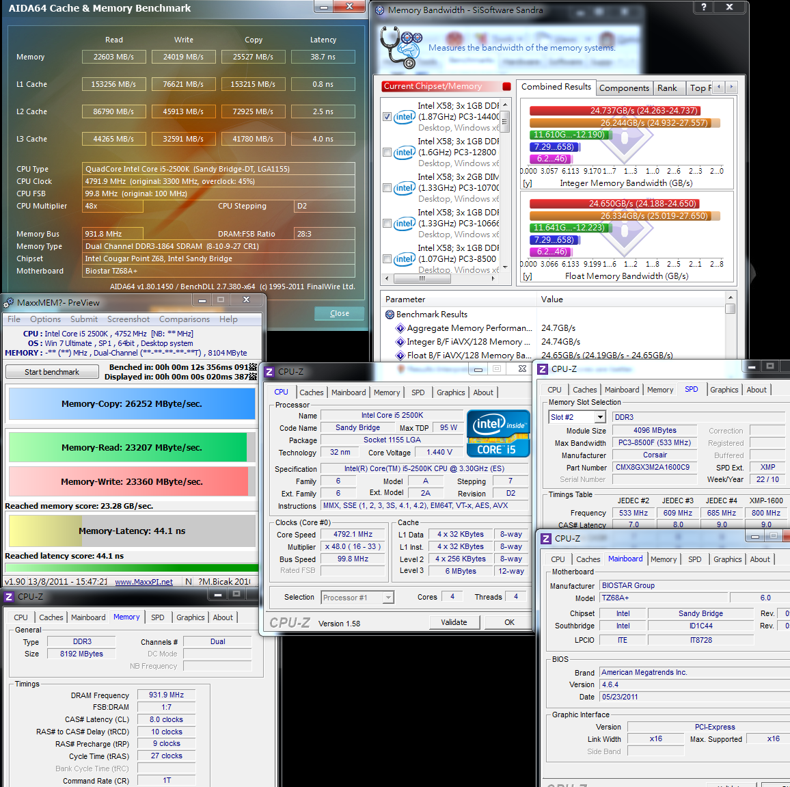Click the AIDA64 Memory Read value field

tap(114, 57)
